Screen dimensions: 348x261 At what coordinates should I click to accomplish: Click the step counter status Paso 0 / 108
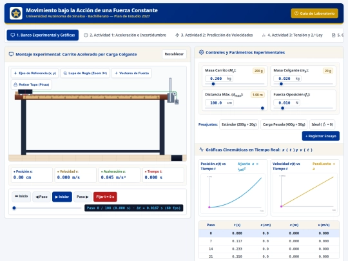click(134, 208)
